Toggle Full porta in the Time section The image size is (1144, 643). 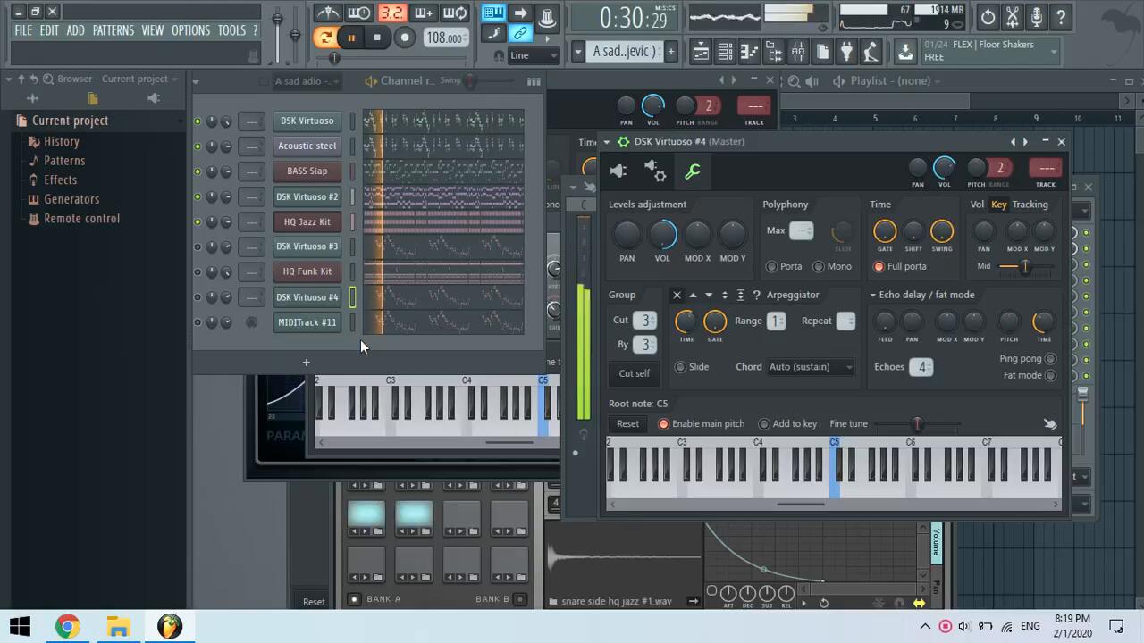tap(879, 266)
